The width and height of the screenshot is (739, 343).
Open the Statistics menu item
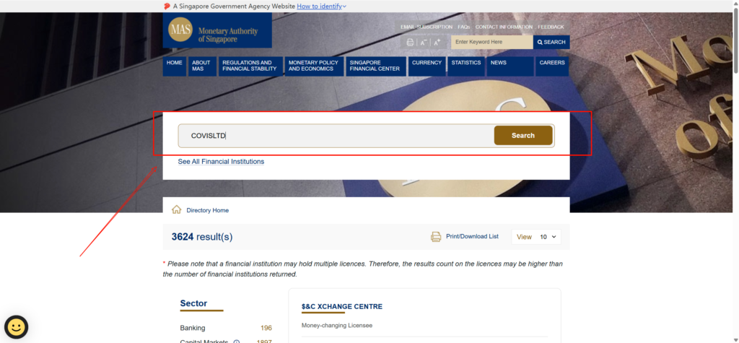point(465,63)
